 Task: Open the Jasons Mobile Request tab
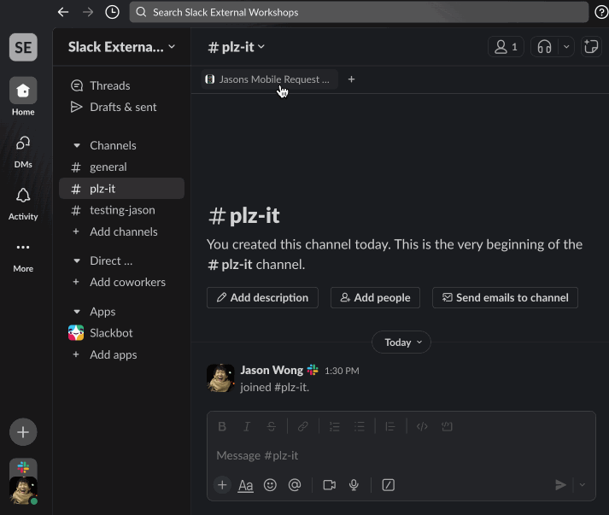[x=268, y=79]
